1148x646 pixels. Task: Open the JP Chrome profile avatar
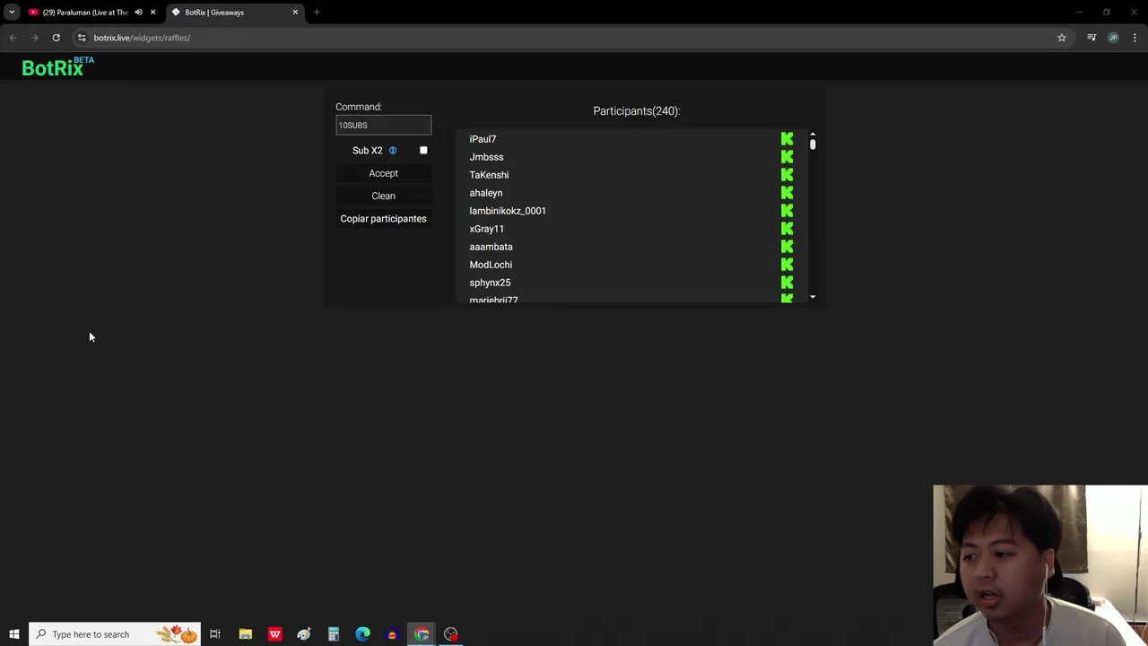click(1113, 38)
